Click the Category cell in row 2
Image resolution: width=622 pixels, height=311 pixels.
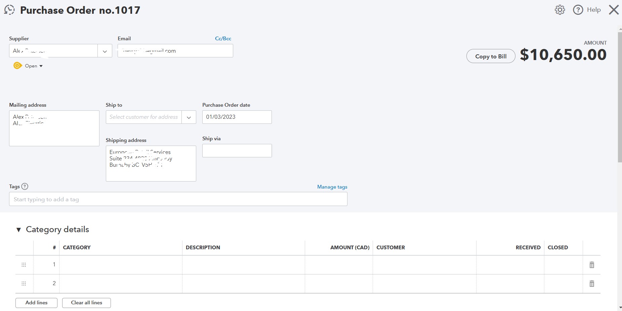coord(121,283)
